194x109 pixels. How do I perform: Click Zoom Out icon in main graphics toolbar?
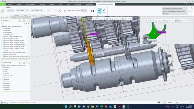[x=99, y=19]
